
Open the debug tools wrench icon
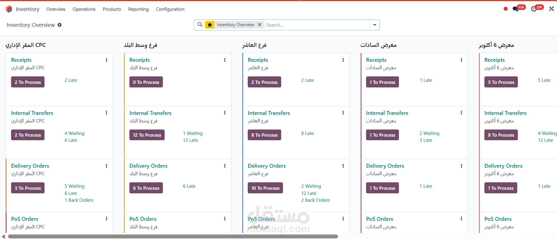coord(552,9)
